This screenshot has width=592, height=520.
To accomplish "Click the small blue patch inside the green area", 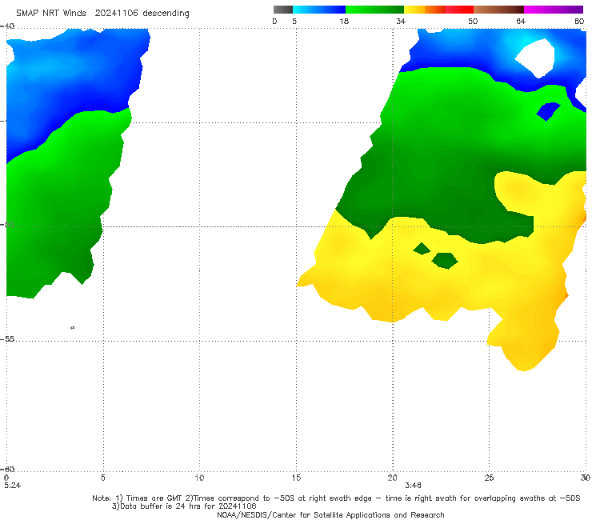I will coord(549,111).
